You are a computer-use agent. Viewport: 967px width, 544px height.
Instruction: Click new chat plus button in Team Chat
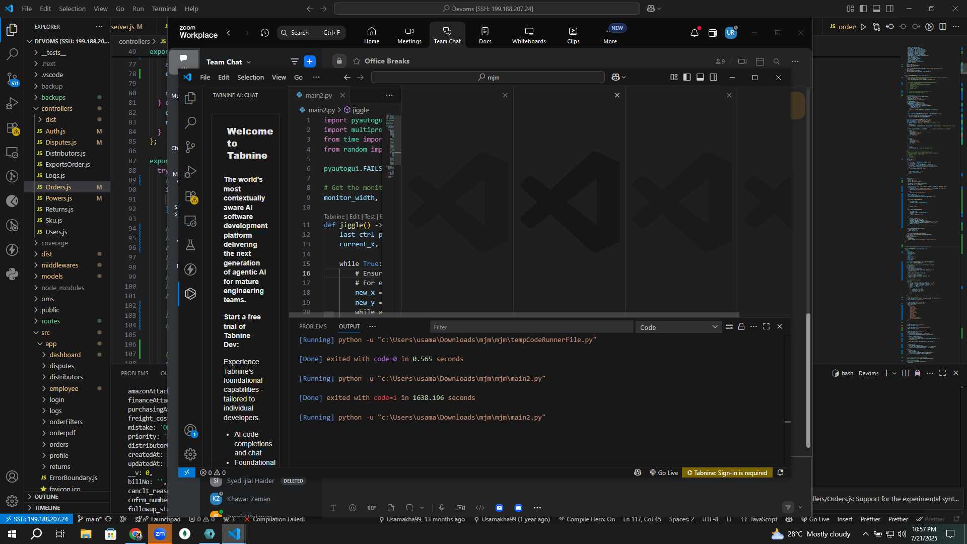pyautogui.click(x=310, y=61)
